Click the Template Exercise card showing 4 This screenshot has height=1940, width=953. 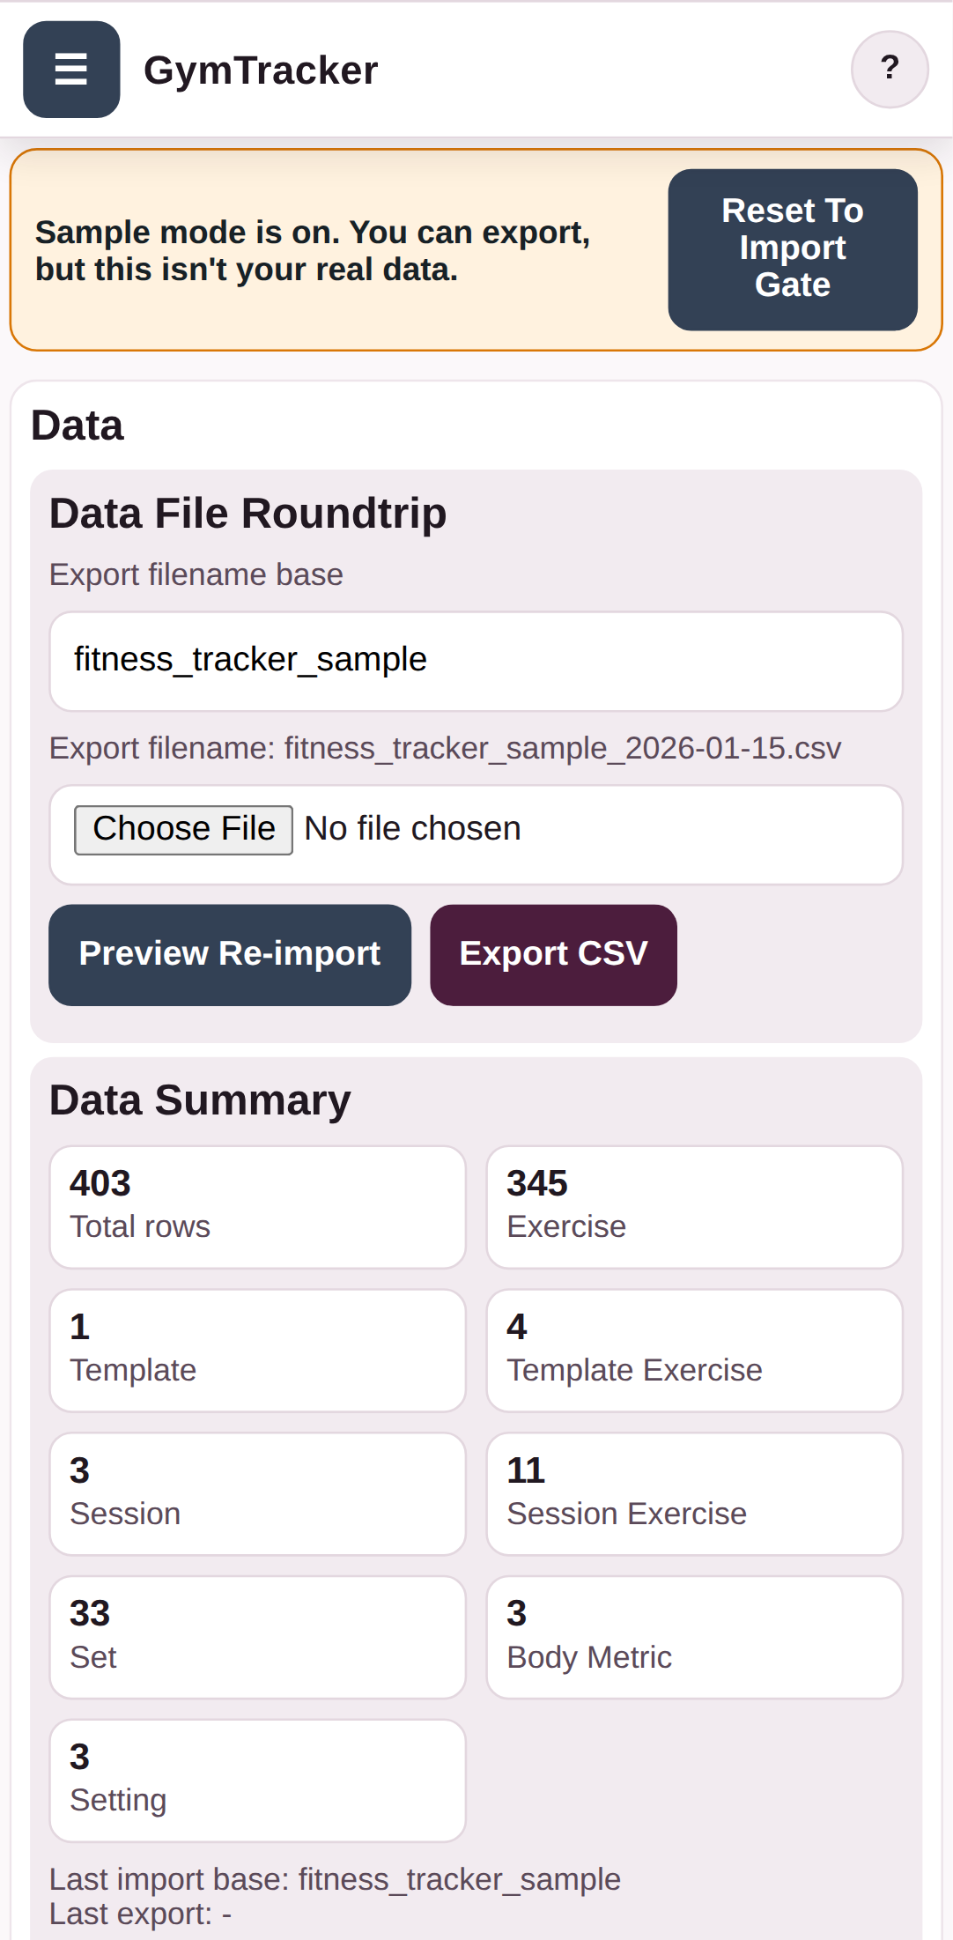pos(694,1350)
